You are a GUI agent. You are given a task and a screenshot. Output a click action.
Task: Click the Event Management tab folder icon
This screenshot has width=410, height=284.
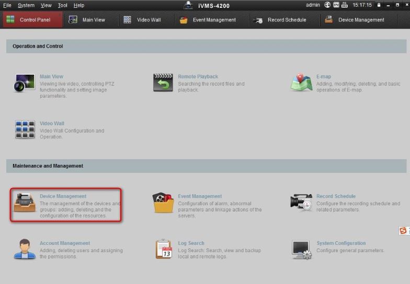184,20
